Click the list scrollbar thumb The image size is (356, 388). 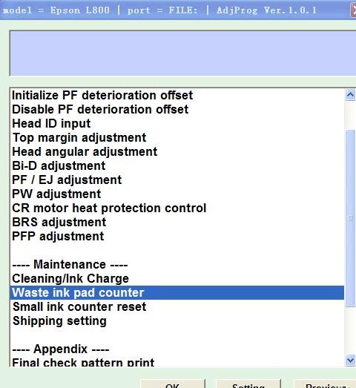(x=350, y=219)
